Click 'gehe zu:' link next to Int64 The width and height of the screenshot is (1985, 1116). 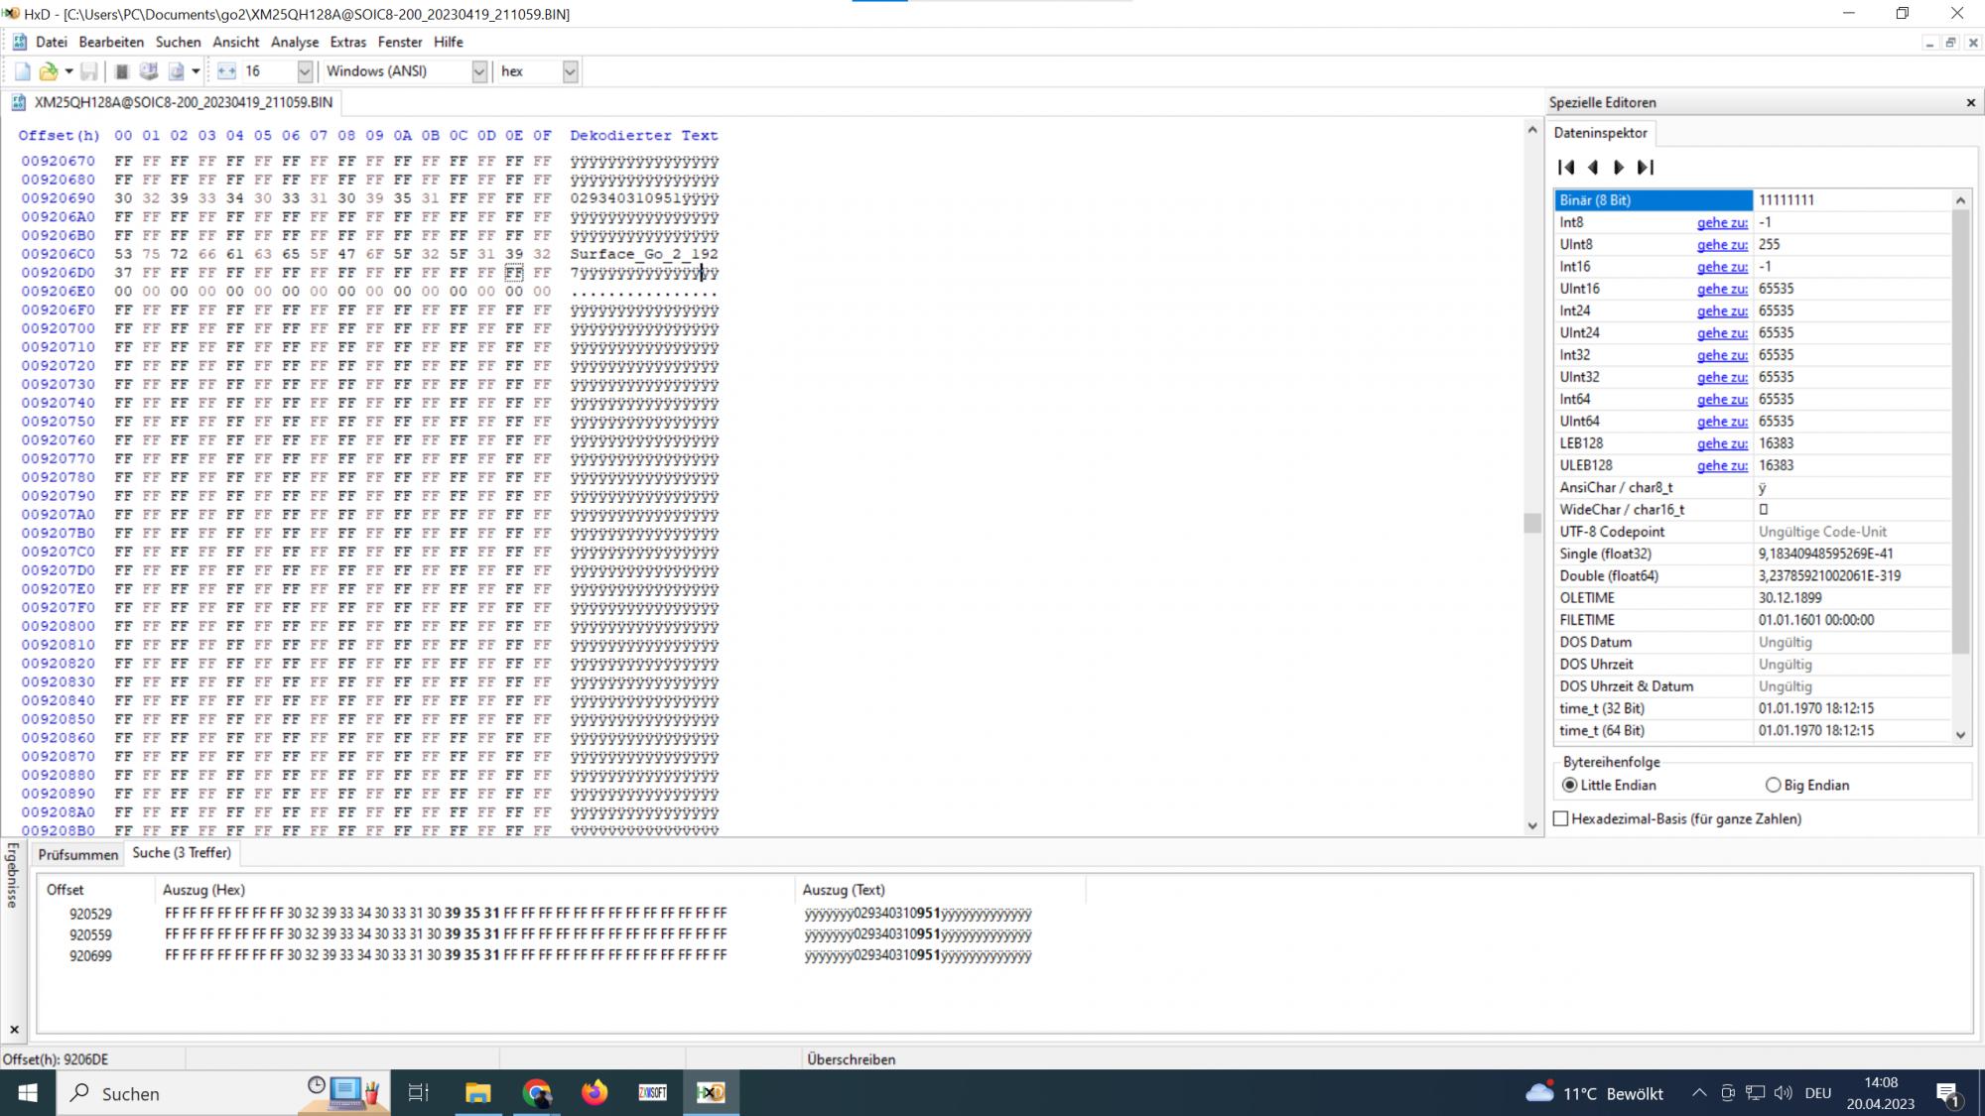pos(1722,399)
